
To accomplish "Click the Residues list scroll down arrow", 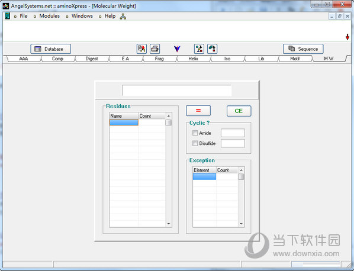I will pyautogui.click(x=169, y=224).
